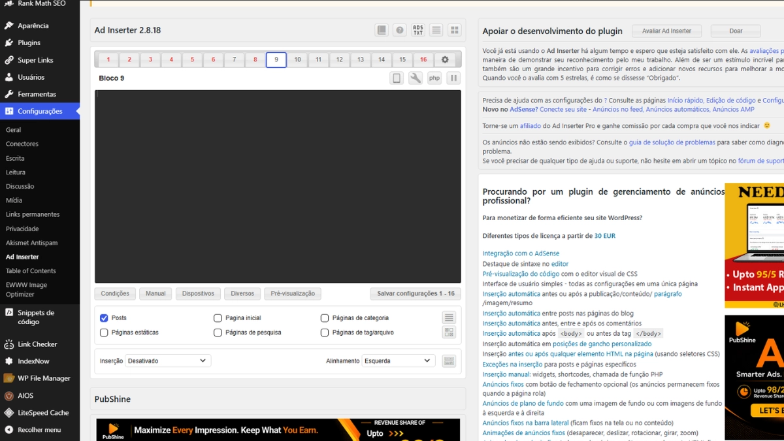Image resolution: width=784 pixels, height=441 pixels.
Task: Click the Condições button
Action: click(115, 294)
